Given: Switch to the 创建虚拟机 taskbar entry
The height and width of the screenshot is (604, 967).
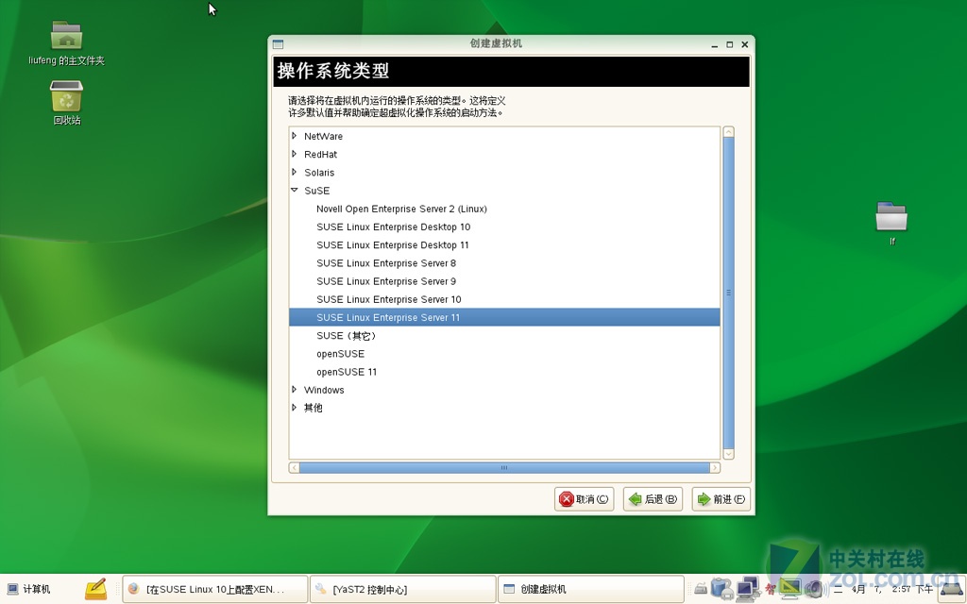Looking at the screenshot, I should [591, 589].
